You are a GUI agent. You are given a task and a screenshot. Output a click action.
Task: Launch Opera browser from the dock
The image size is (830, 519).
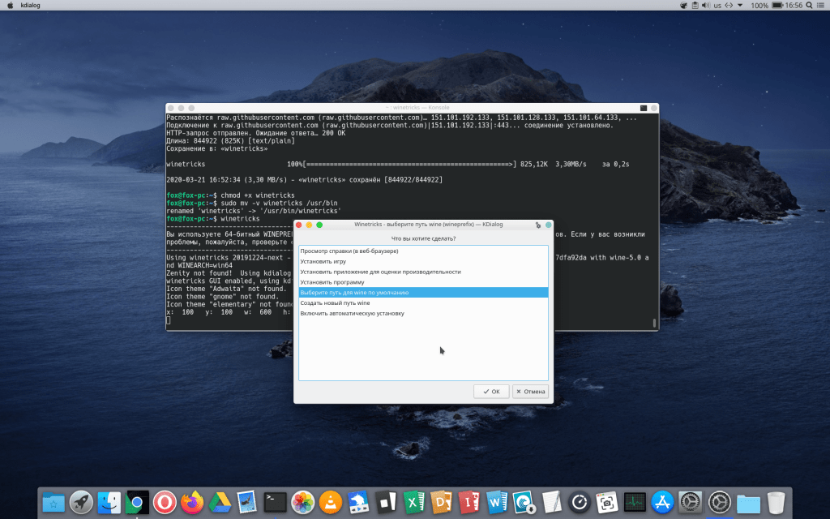click(165, 502)
